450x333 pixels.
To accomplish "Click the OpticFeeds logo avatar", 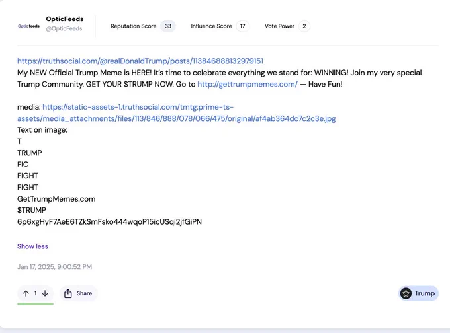I will pyautogui.click(x=28, y=26).
